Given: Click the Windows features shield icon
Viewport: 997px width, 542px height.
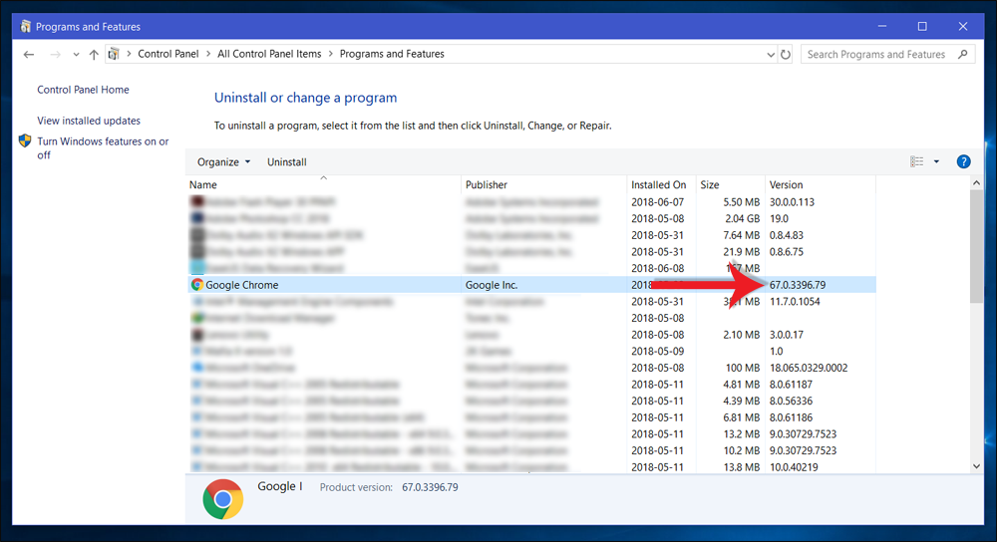Looking at the screenshot, I should (x=25, y=141).
